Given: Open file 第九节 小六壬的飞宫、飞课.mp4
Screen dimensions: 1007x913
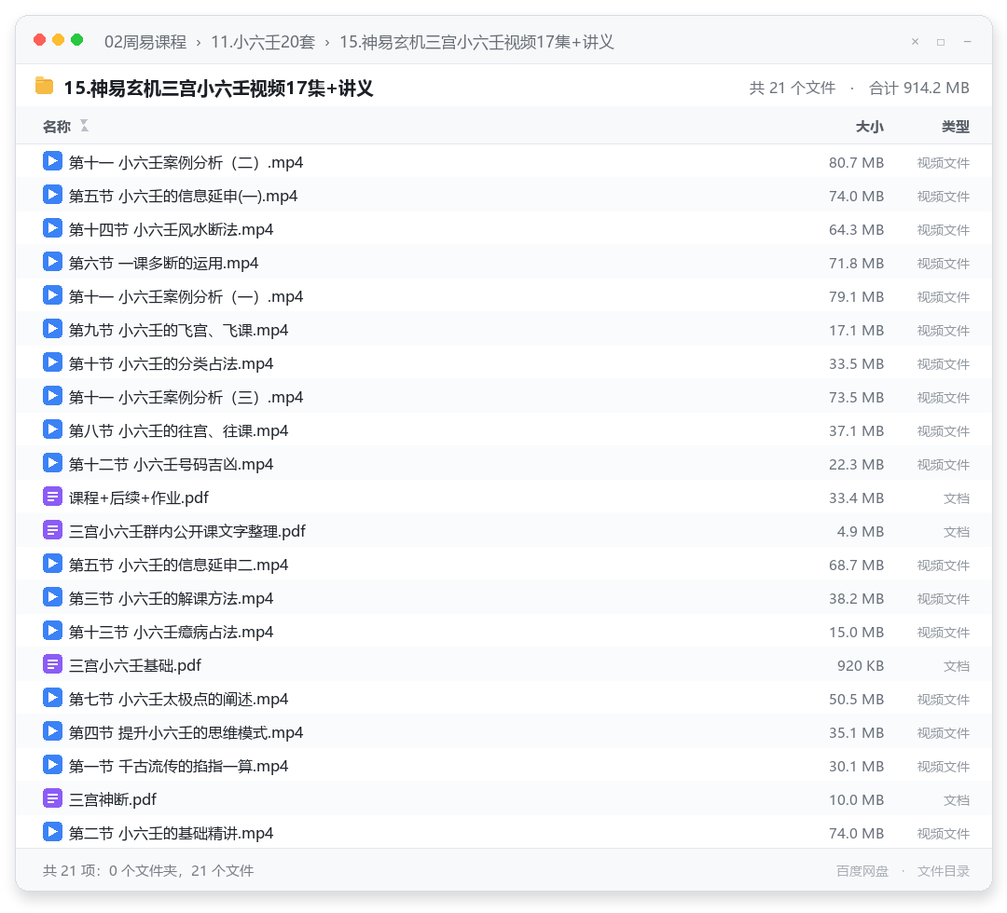Looking at the screenshot, I should tap(178, 330).
